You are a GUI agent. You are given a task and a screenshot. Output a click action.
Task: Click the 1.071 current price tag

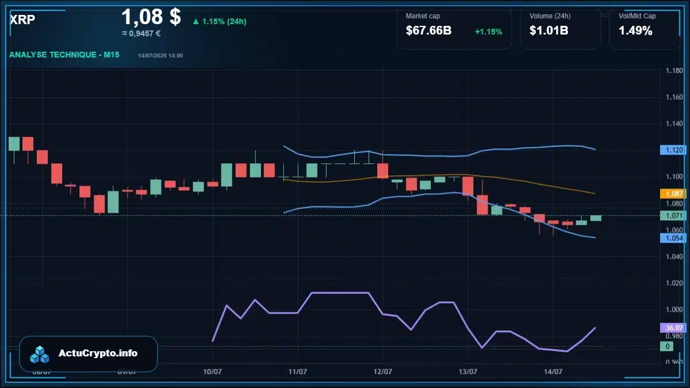click(673, 216)
